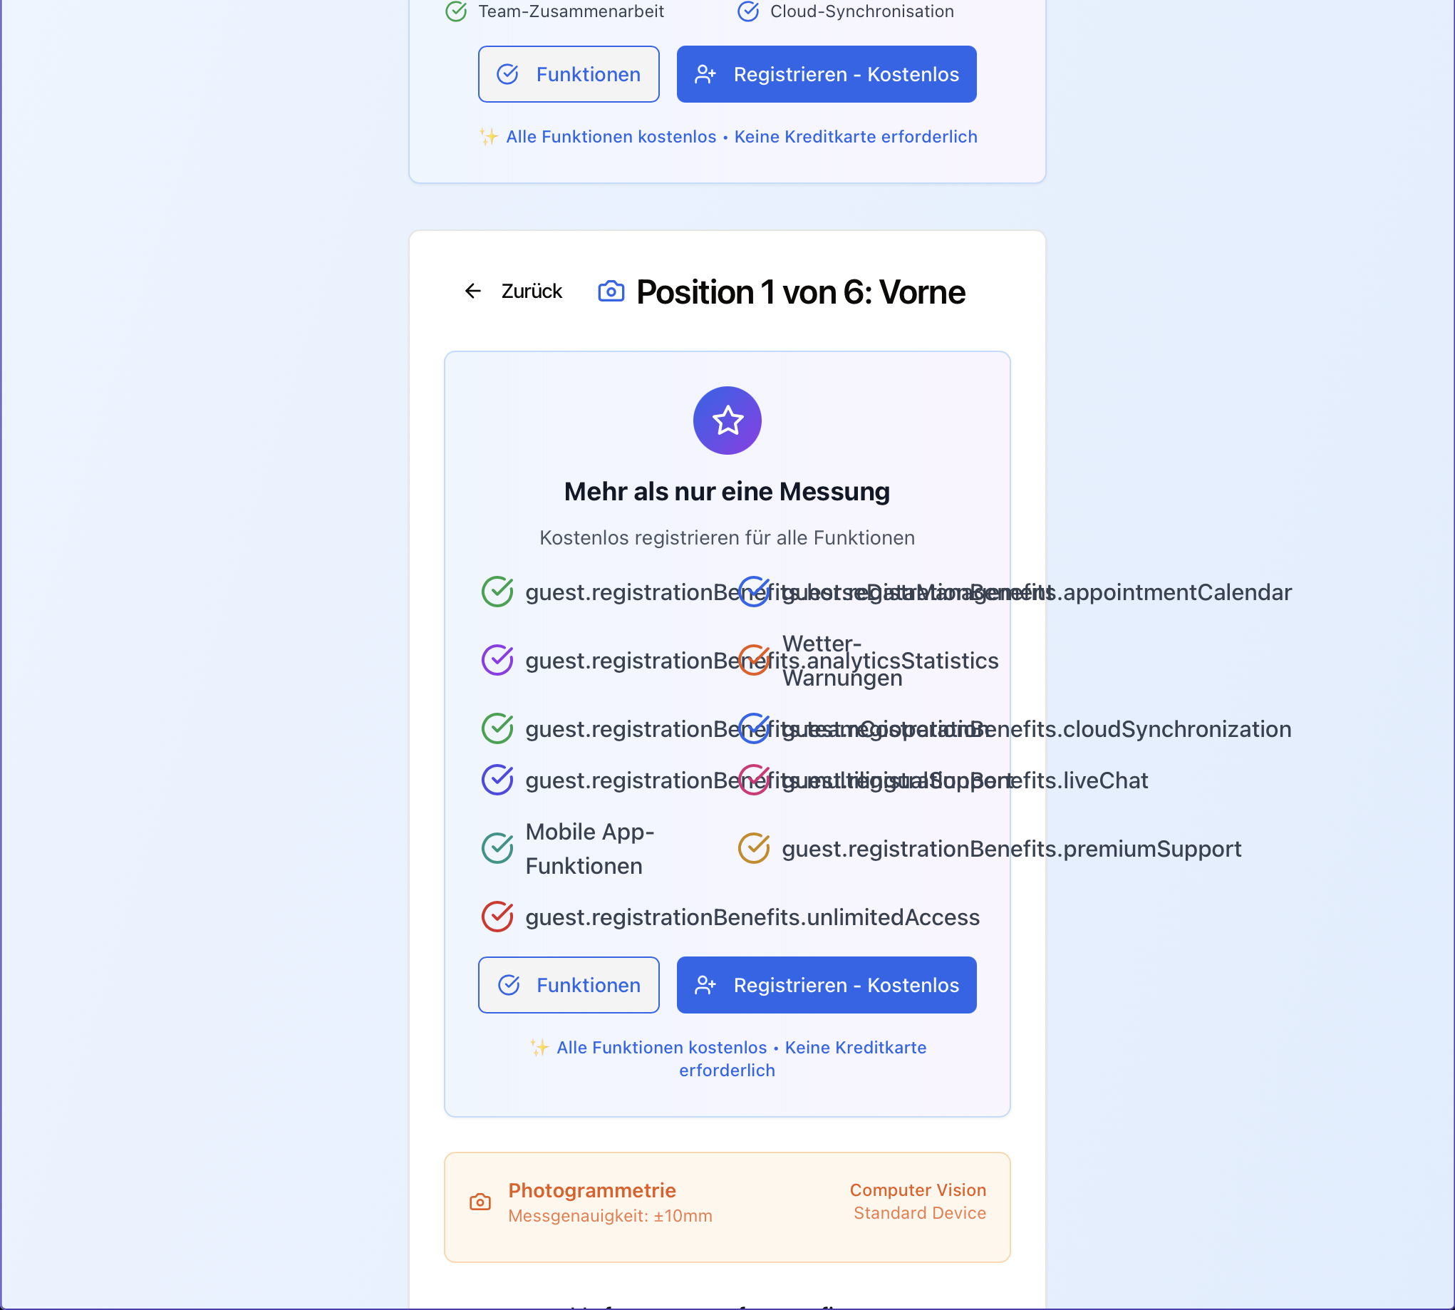Click the purple check icon for analyticsStatistics
1455x1310 pixels.
(497, 660)
